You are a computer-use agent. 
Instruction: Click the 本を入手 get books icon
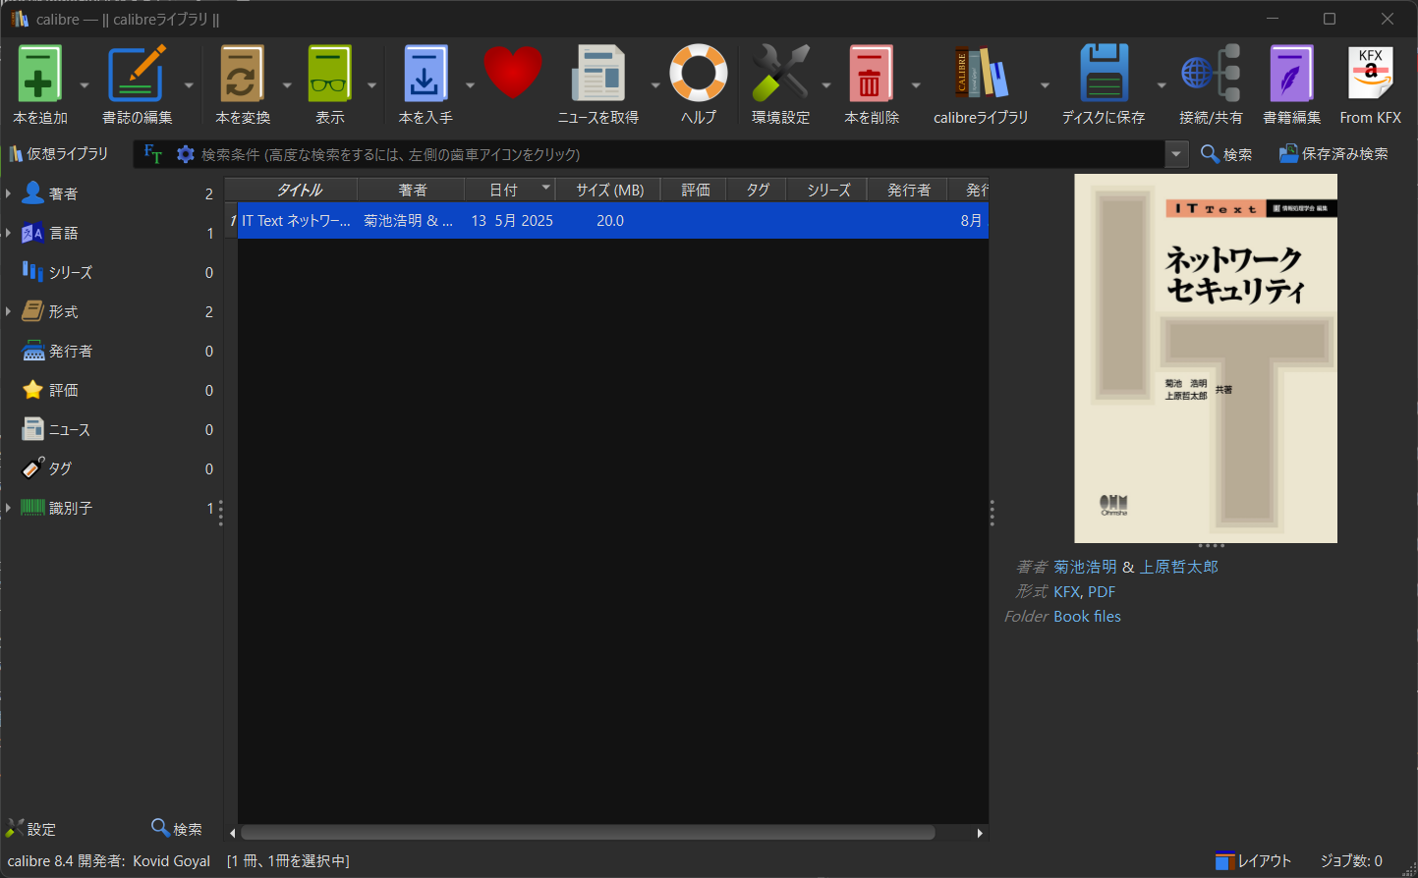pos(425,74)
